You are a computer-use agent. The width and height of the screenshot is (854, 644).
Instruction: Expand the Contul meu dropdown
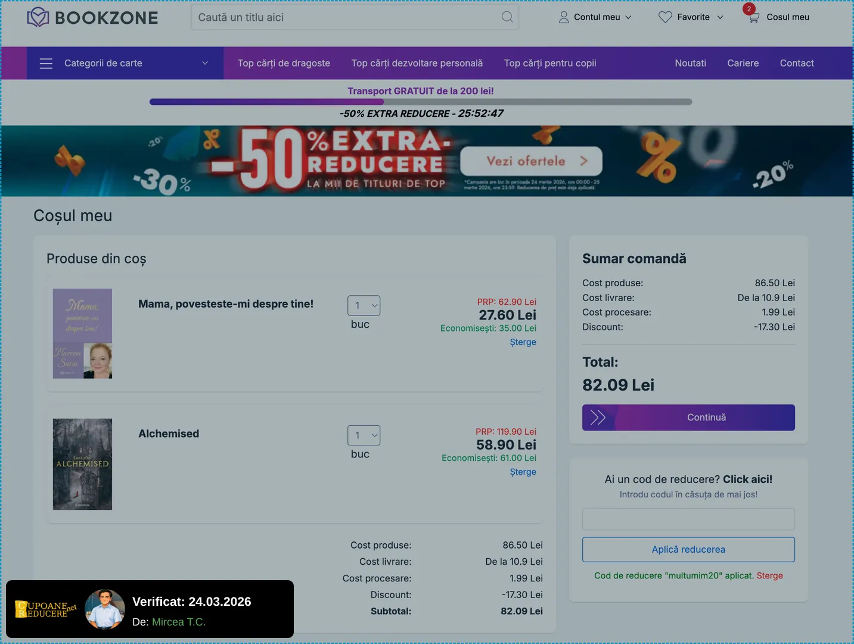(628, 17)
